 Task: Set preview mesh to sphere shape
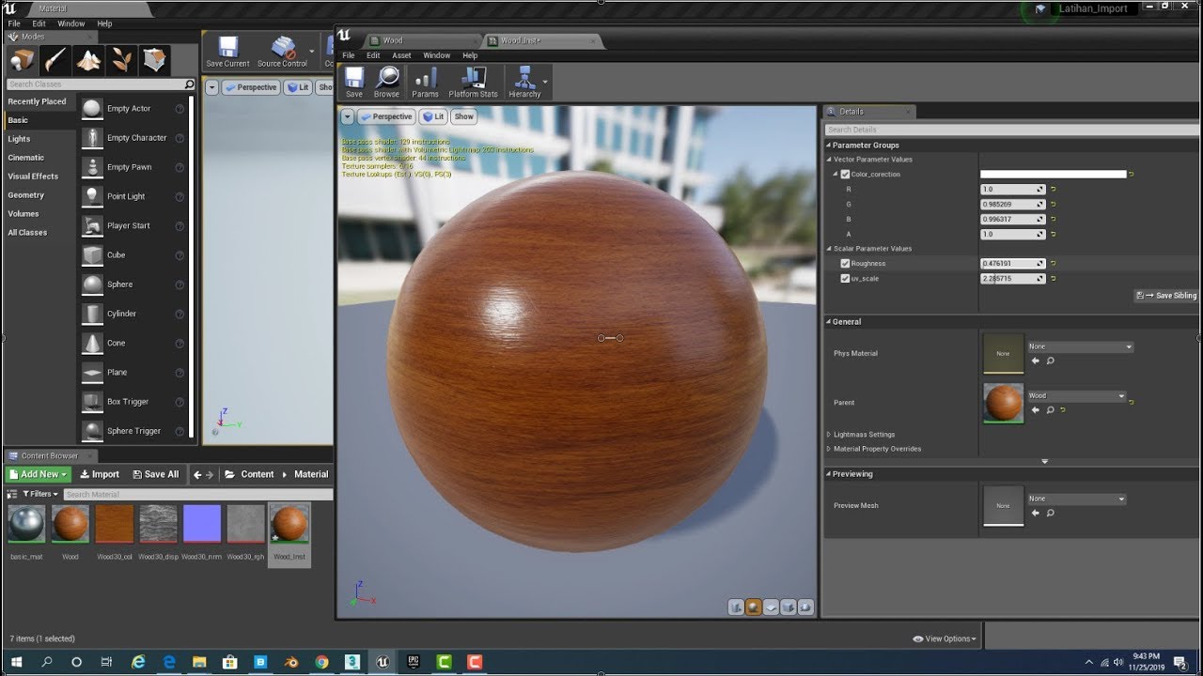pos(754,607)
